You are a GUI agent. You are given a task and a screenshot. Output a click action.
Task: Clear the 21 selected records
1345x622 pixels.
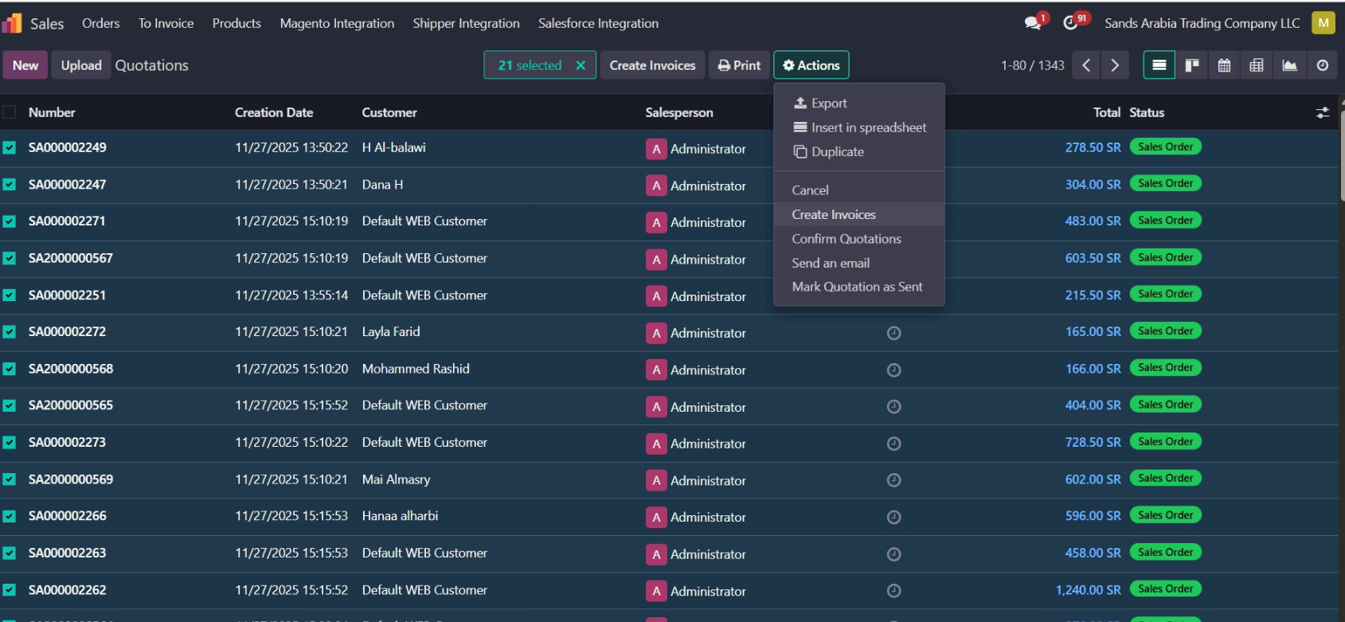click(x=581, y=65)
